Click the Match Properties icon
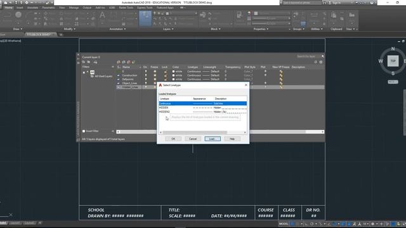The width and height of the screenshot is (406, 228). (240, 15)
